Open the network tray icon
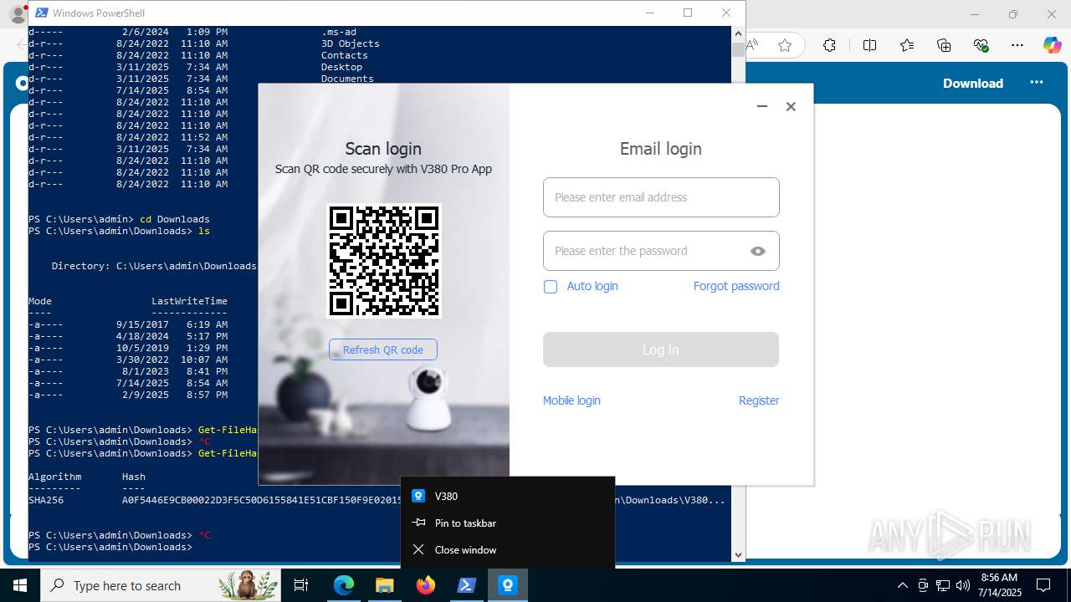 tap(943, 585)
